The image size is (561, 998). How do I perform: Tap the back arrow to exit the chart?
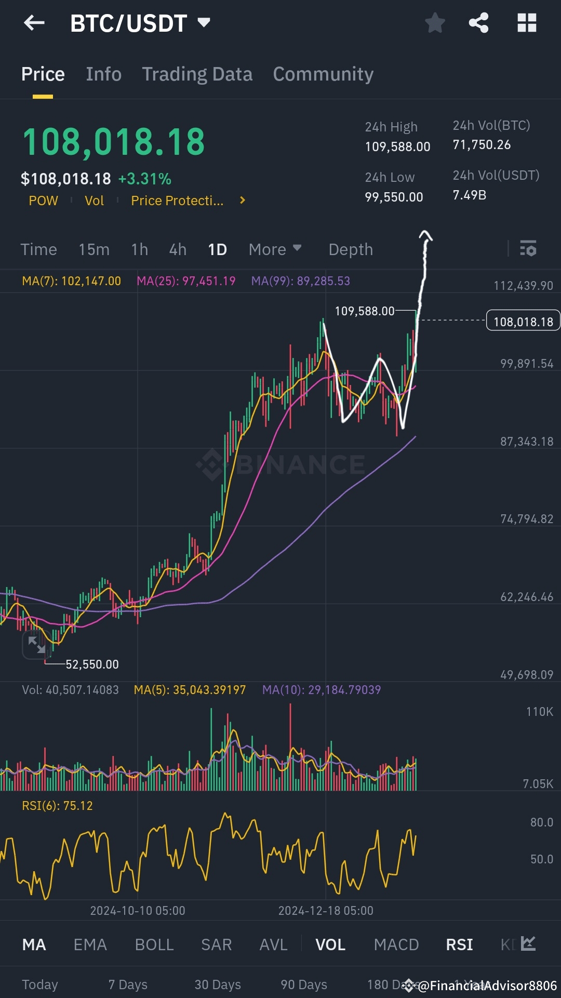pos(34,23)
